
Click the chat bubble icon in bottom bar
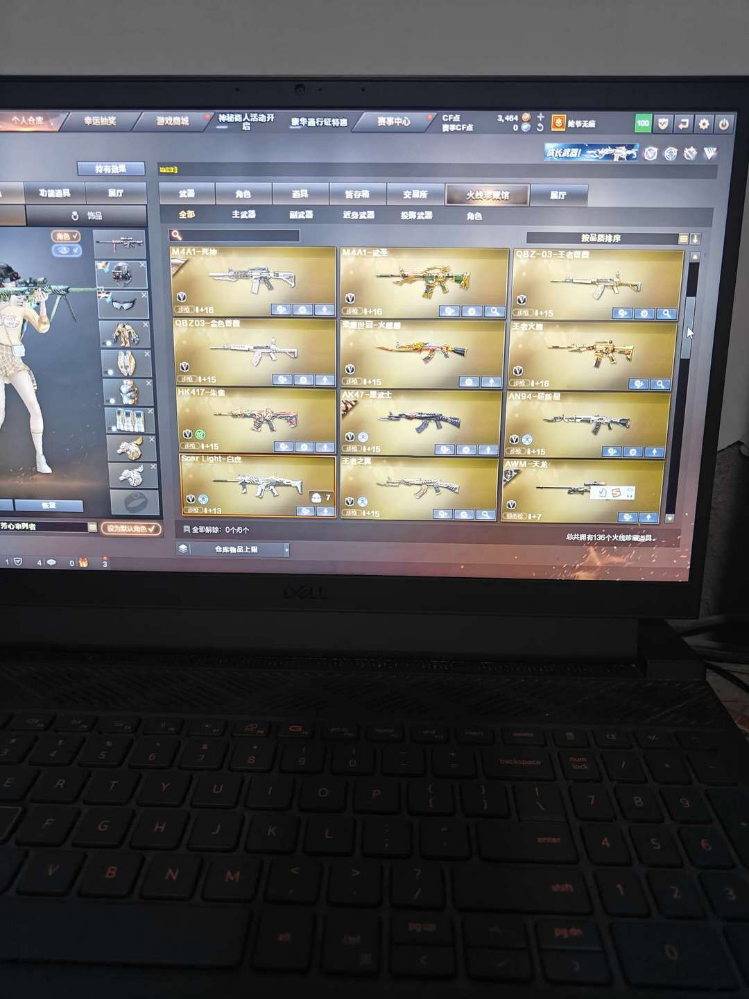pos(51,562)
